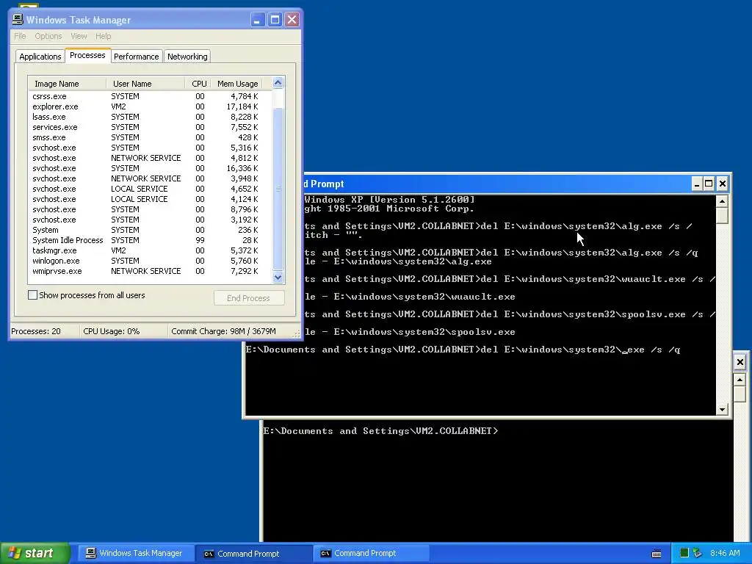Switch to the Performance tab
Screen dimensions: 752x564
point(136,57)
